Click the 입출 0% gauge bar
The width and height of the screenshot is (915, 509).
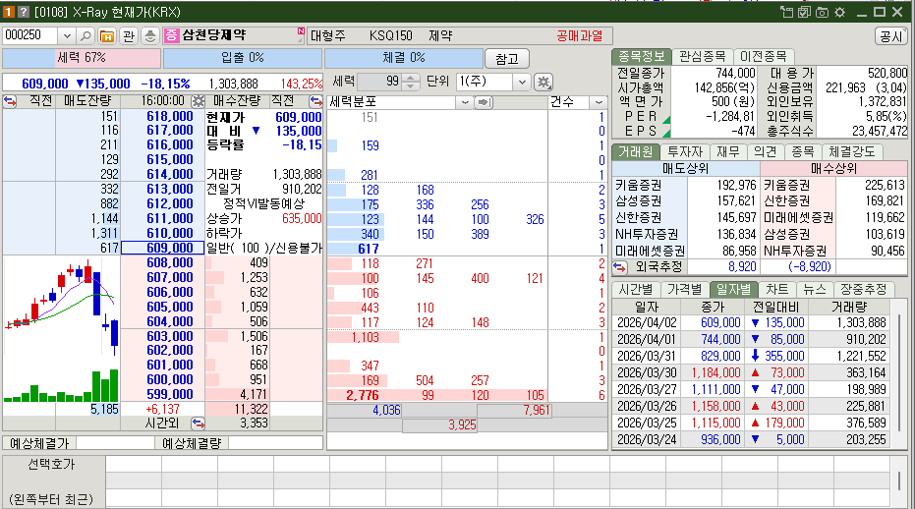coord(242,58)
